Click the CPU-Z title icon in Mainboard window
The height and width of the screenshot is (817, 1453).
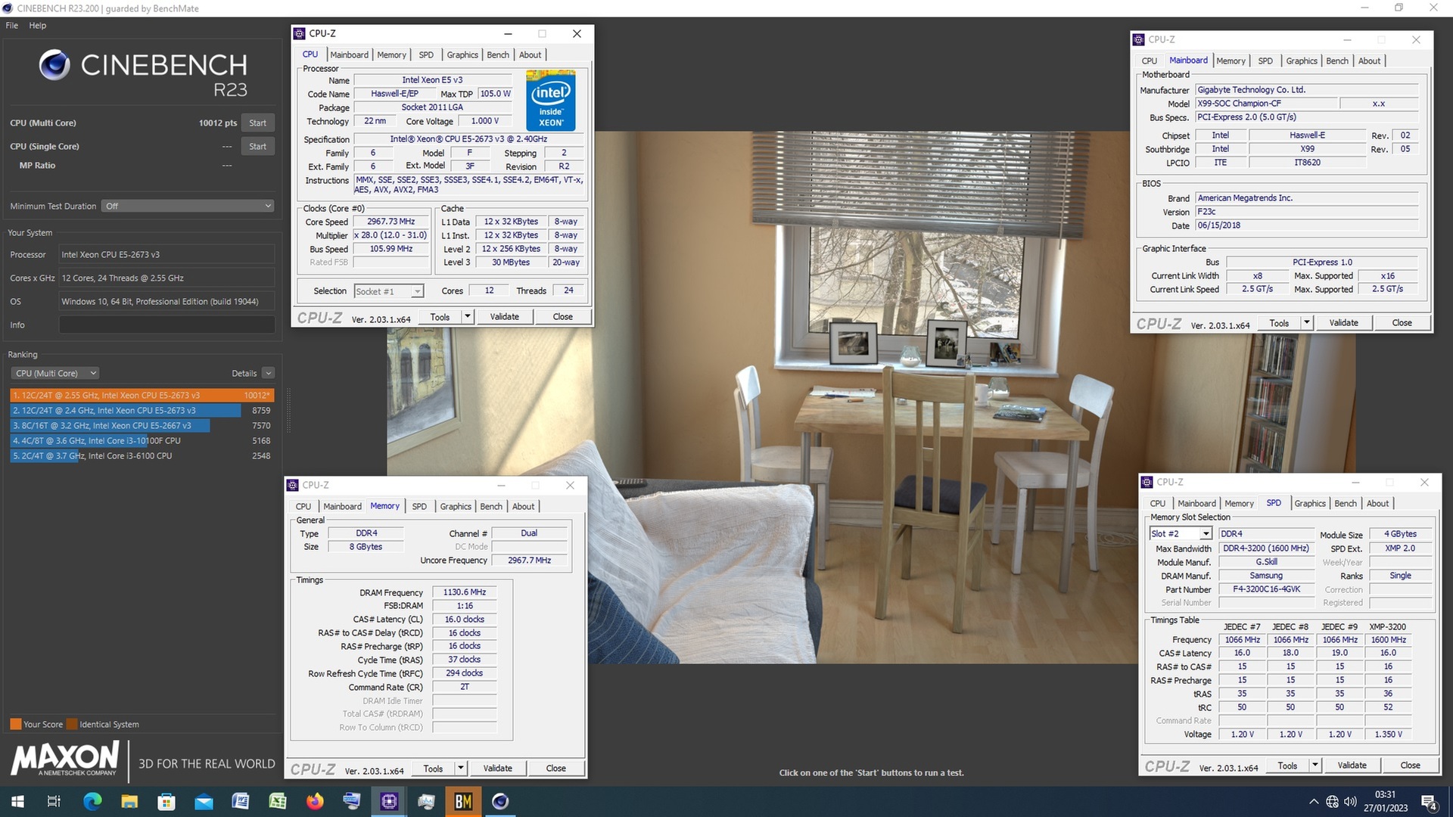pos(1138,39)
